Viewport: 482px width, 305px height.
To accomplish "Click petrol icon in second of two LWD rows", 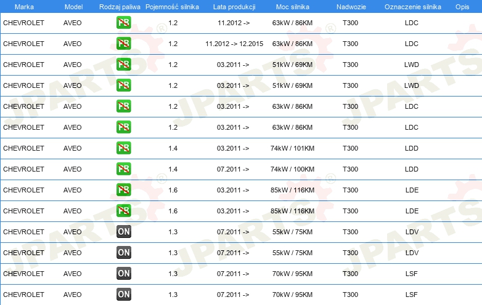I will click(123, 85).
